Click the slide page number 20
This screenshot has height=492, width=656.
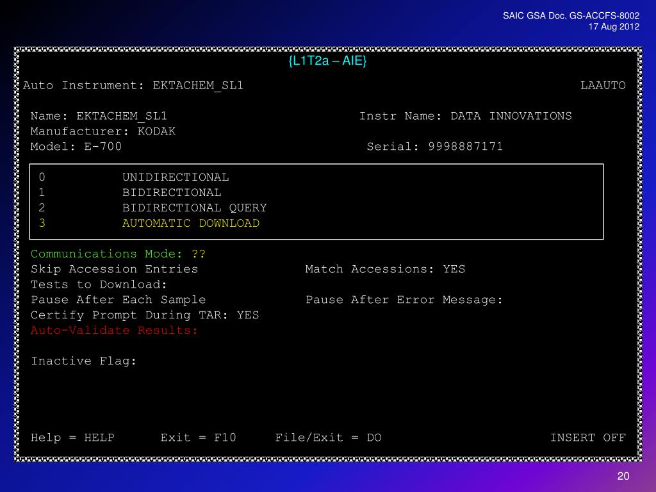(623, 476)
